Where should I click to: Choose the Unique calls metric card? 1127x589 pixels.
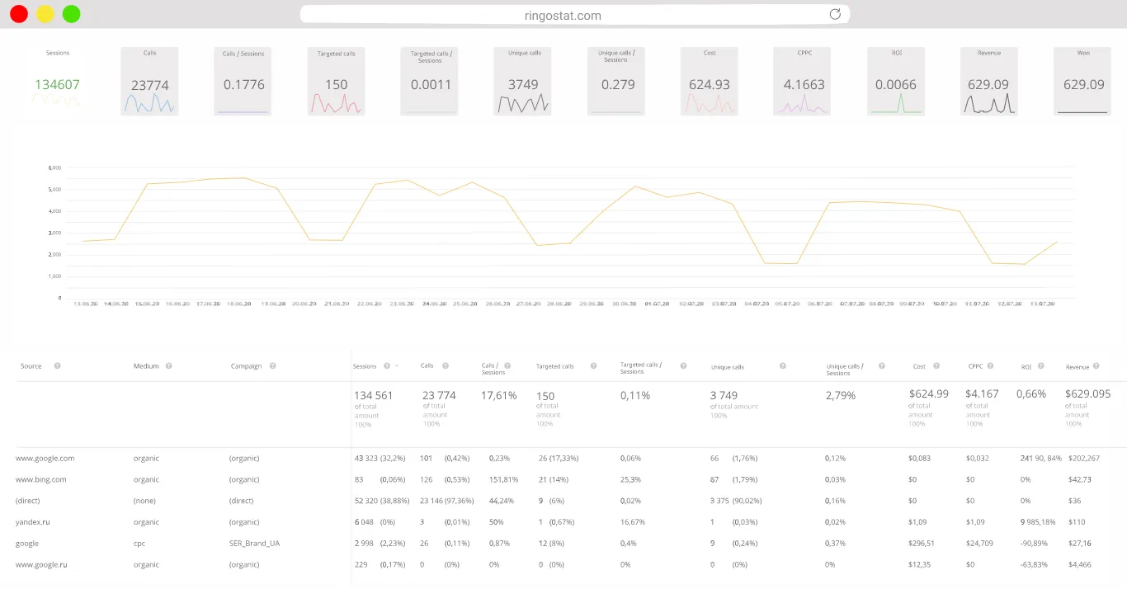coord(523,81)
